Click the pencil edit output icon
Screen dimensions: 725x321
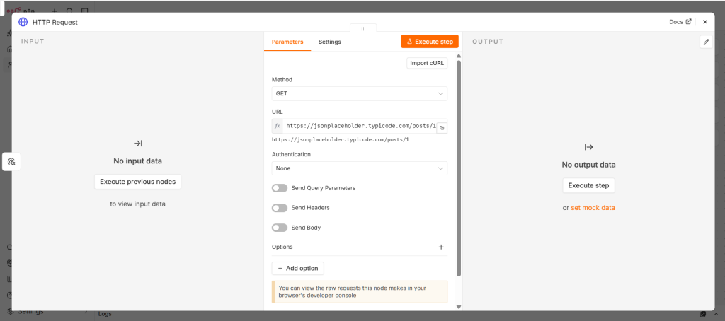point(706,42)
